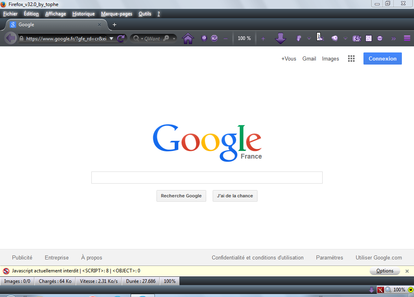Open the Paramètres footer link

(x=330, y=257)
